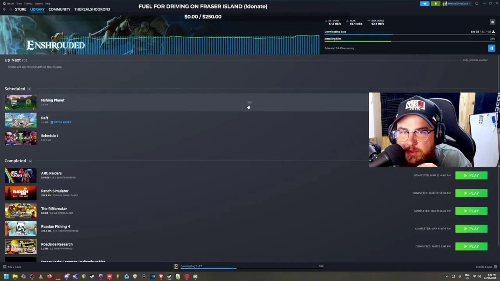This screenshot has width=500, height=281.
Task: Switch to Big Picture mode icon
Action: [477, 4]
